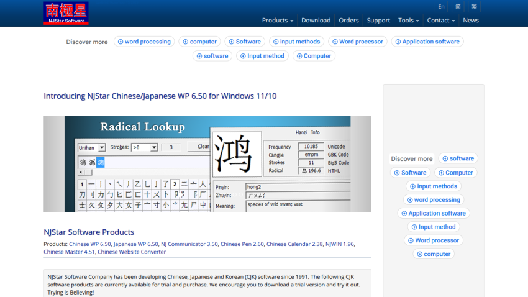Expand the Contact dropdown menu
The height and width of the screenshot is (297, 528).
pos(441,21)
